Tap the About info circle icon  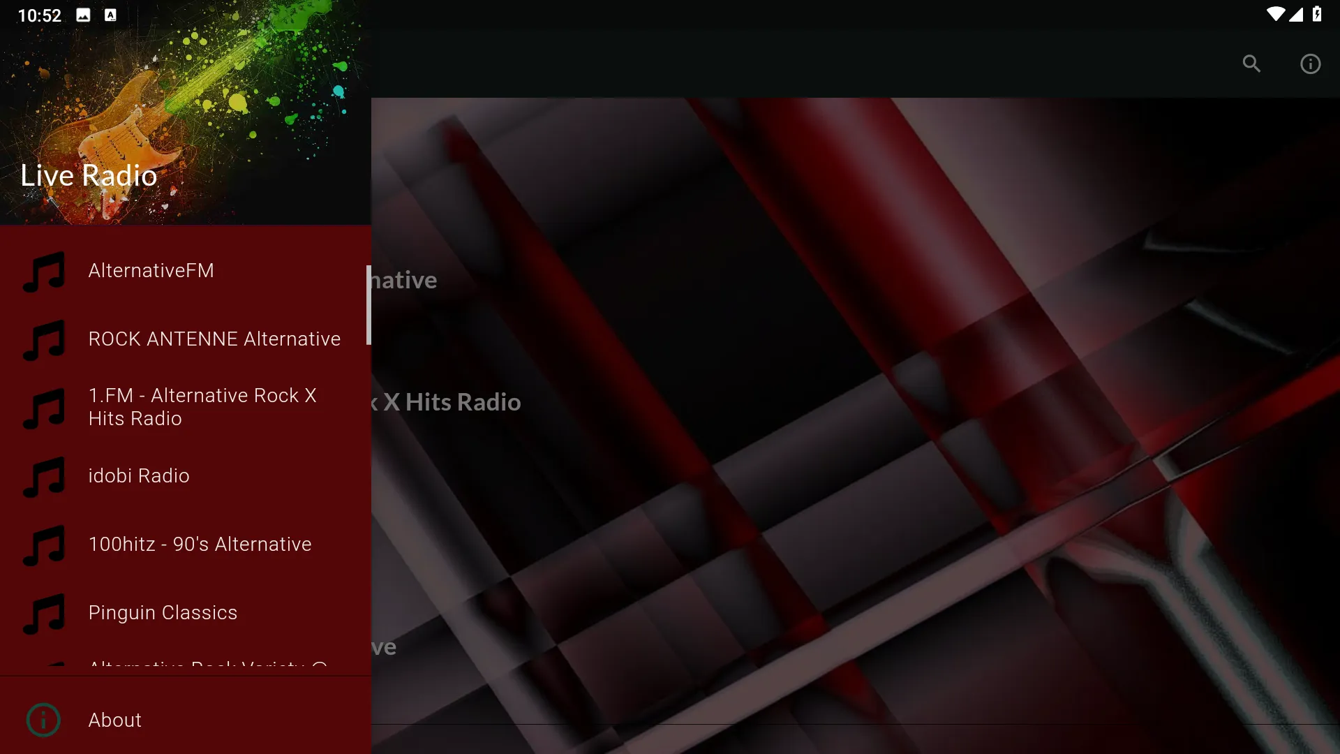click(x=43, y=720)
